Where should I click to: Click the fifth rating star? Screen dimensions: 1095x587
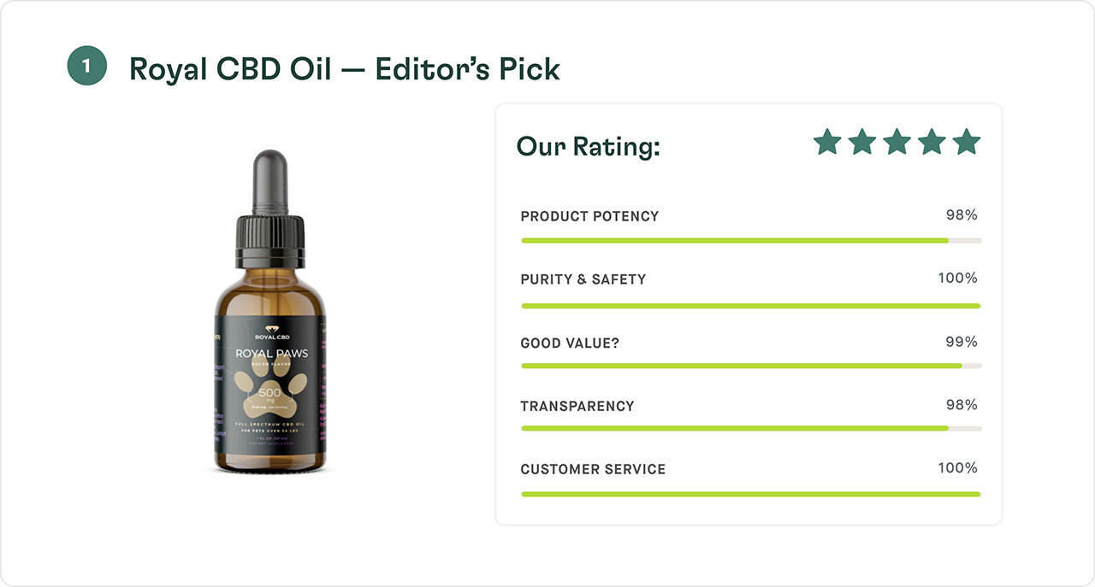pyautogui.click(x=966, y=142)
